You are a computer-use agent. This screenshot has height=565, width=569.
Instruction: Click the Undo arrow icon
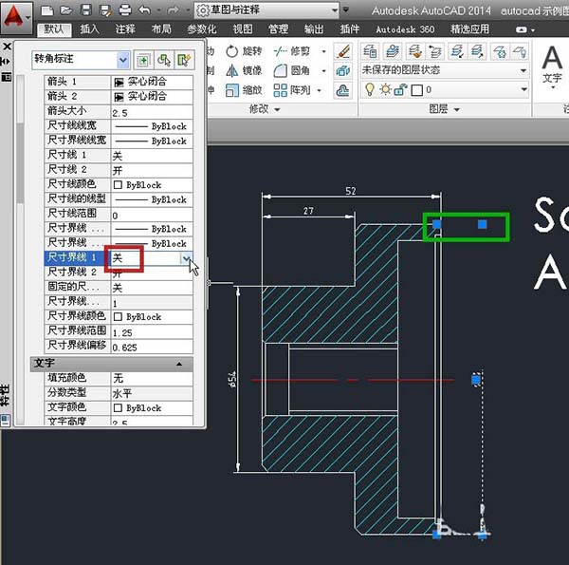pos(144,10)
